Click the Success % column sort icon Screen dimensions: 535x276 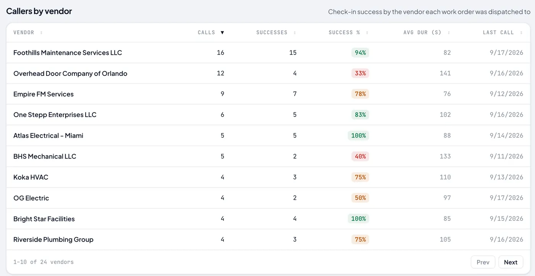367,33
